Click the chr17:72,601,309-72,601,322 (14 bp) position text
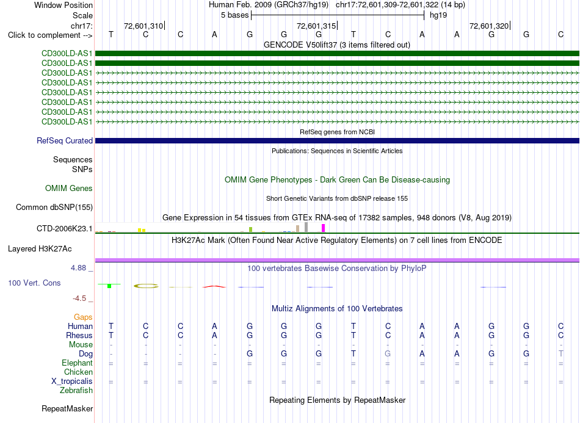580x423 pixels. pyautogui.click(x=401, y=5)
